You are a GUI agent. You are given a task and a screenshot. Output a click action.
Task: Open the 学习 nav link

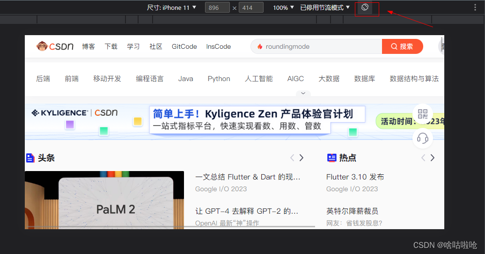(x=133, y=46)
